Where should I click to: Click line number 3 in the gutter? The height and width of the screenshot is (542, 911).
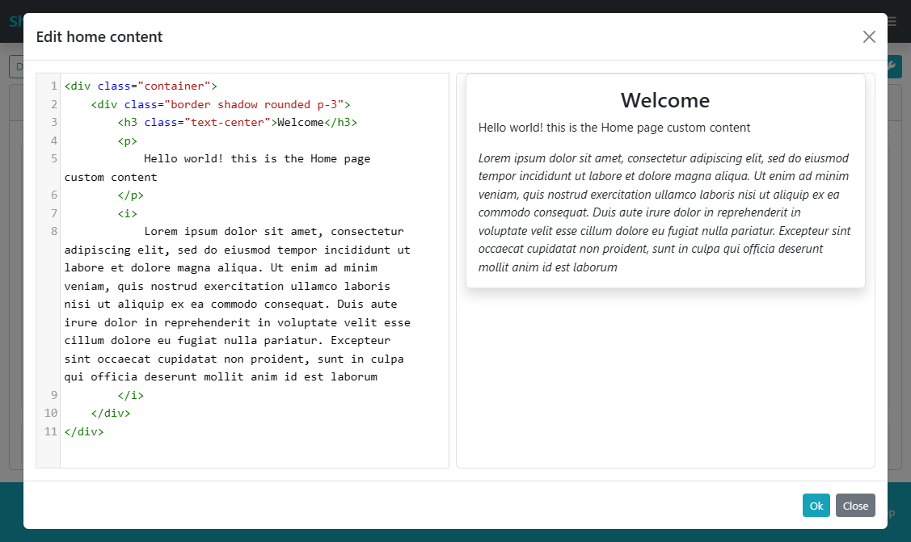(x=53, y=123)
